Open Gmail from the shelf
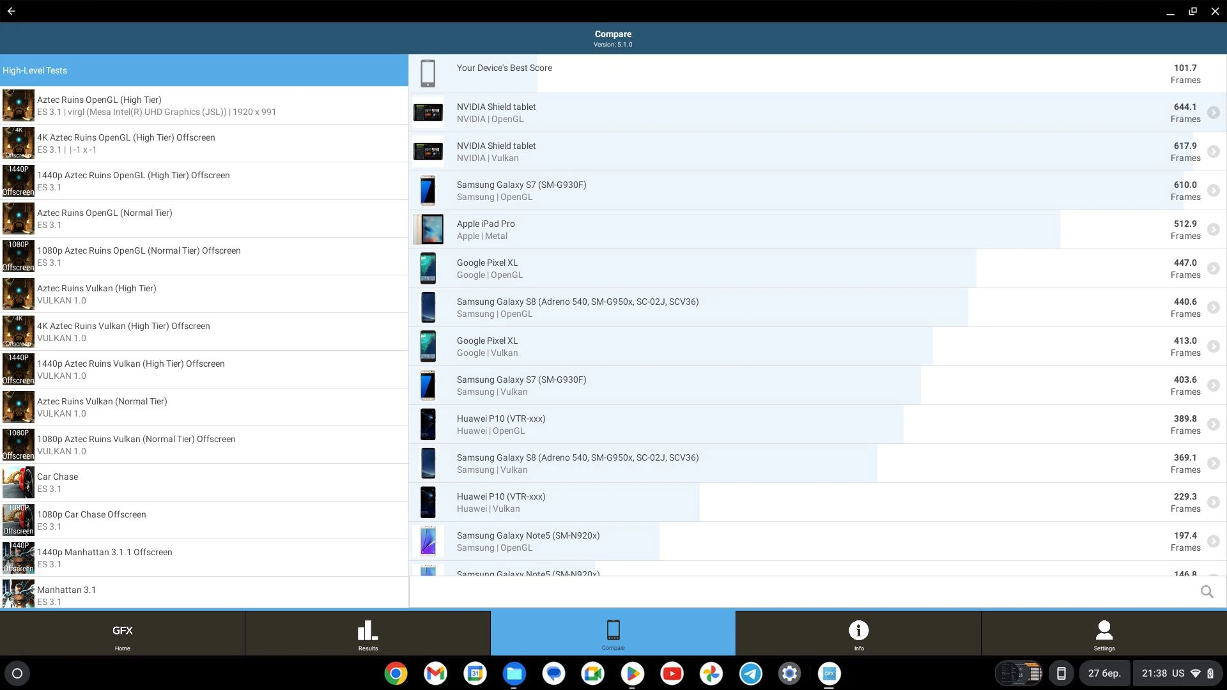The image size is (1227, 690). coord(435,673)
